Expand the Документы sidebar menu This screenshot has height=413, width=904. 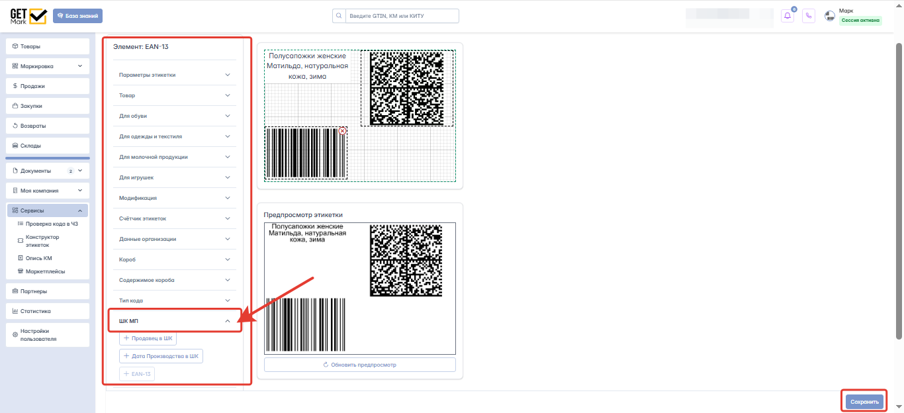(48, 171)
